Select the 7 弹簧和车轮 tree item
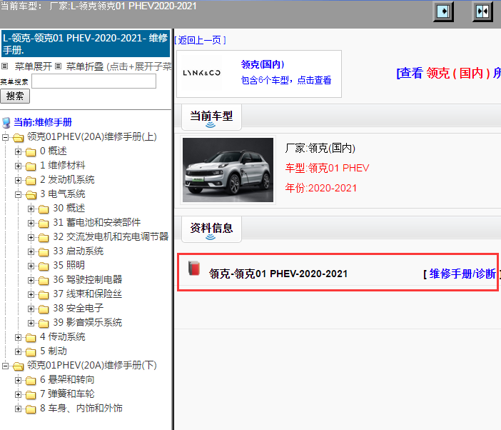501x430 pixels. (67, 394)
